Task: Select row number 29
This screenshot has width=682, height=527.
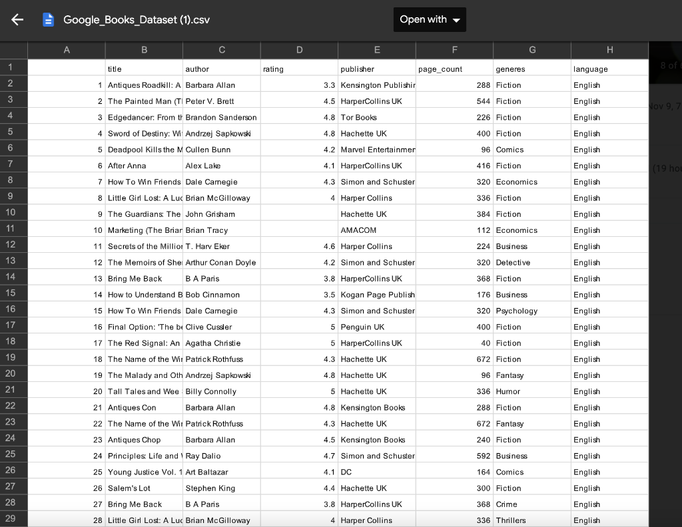Action: (13, 520)
